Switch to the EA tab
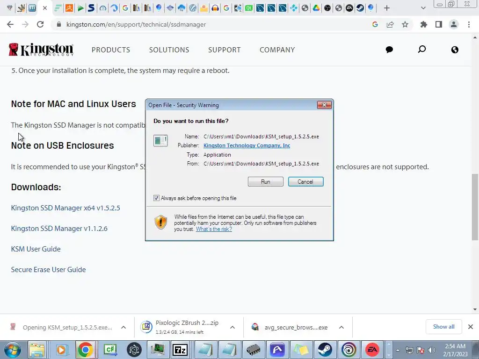Screen dimensions: 479x359 [x=349, y=8]
